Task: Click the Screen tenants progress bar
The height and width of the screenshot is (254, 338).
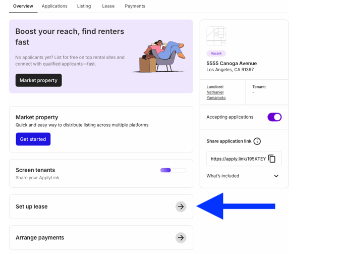Action: point(173,170)
